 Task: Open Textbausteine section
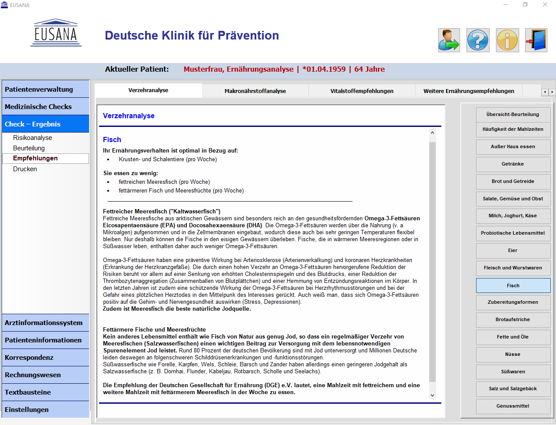(x=46, y=392)
